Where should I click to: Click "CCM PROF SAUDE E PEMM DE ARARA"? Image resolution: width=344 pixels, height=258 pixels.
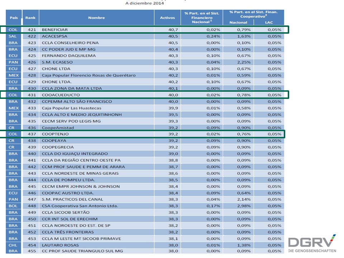83,167
